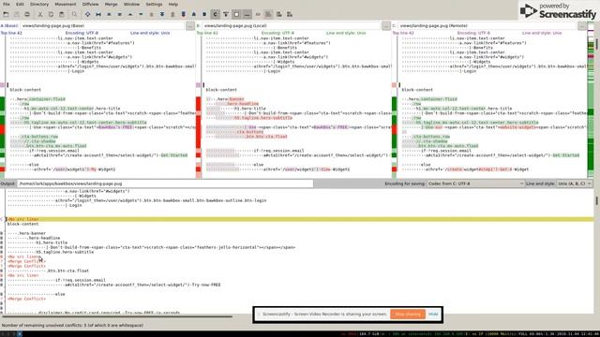
Task: Click the Output file path field
Action: point(165,183)
